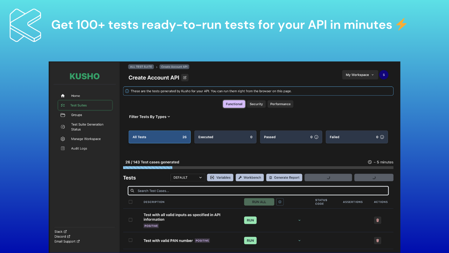
Task: Switch to the Security tab
Action: click(256, 104)
